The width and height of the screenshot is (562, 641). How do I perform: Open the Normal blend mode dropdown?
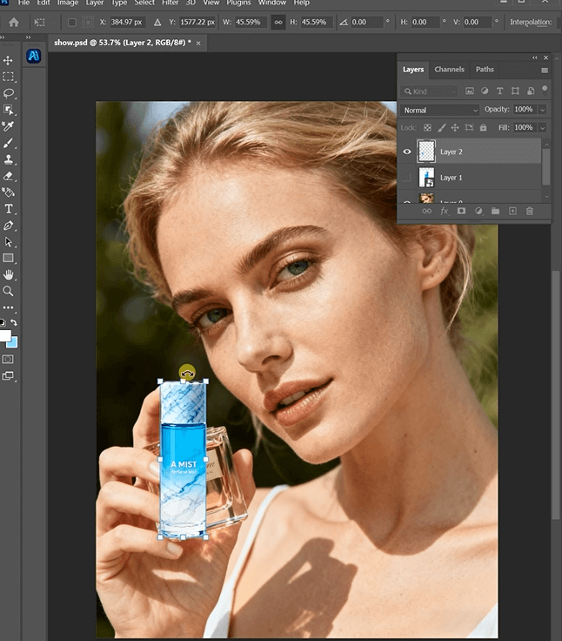439,110
